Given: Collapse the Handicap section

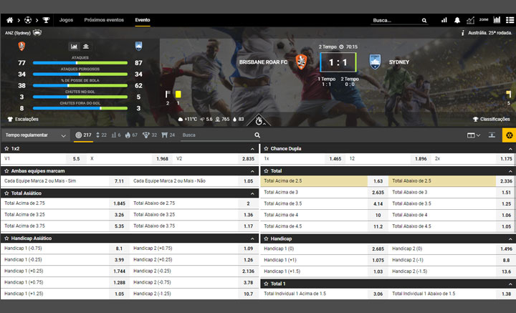Looking at the screenshot, I should click(x=510, y=239).
